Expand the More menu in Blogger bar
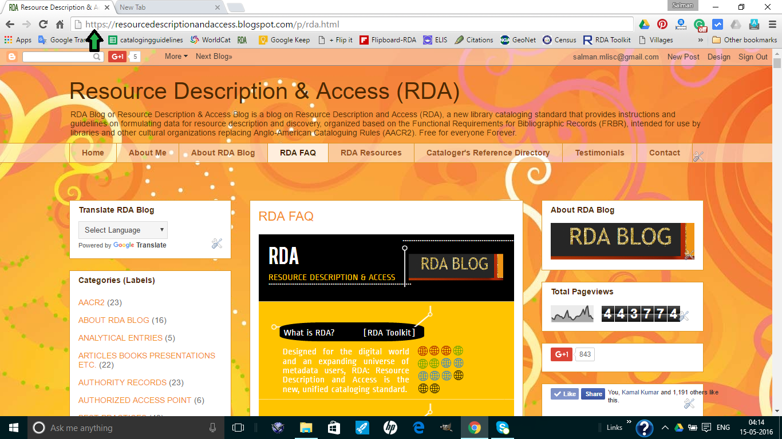 click(175, 56)
